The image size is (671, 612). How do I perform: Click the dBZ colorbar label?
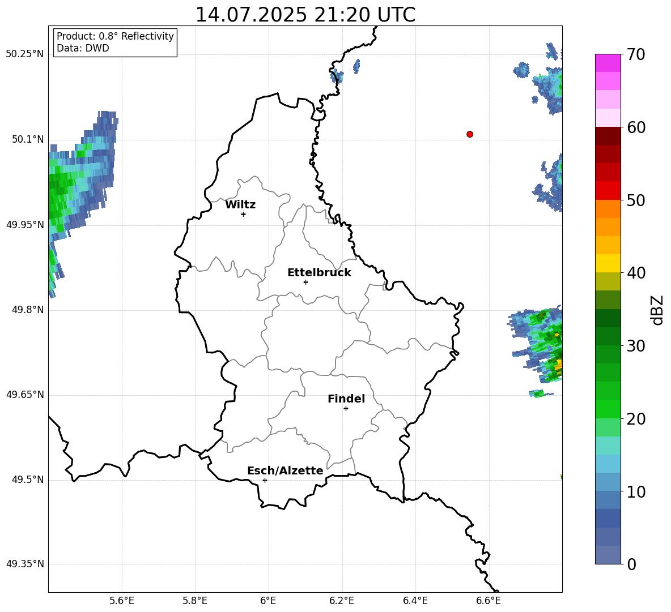click(x=658, y=310)
